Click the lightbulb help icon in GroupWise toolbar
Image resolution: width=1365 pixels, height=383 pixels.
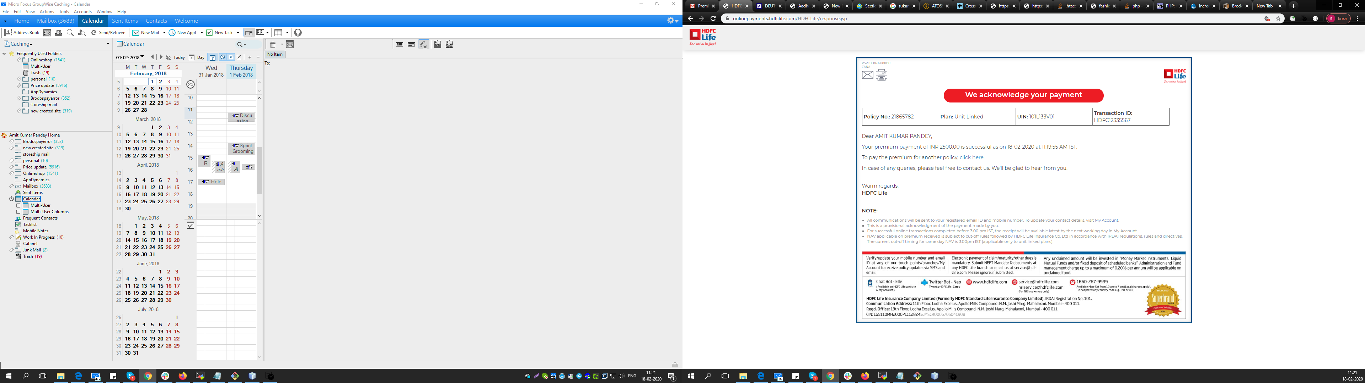pyautogui.click(x=298, y=33)
